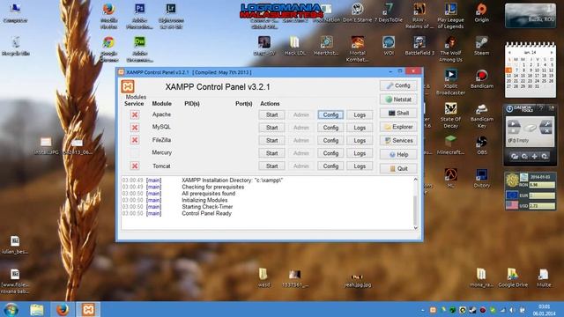564x317 pixels.
Task: Select the Adobe Dreamweaver desktop icon
Action: pos(139,49)
